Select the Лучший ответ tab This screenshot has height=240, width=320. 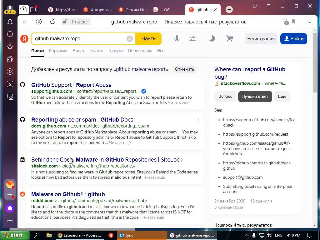coord(255,97)
